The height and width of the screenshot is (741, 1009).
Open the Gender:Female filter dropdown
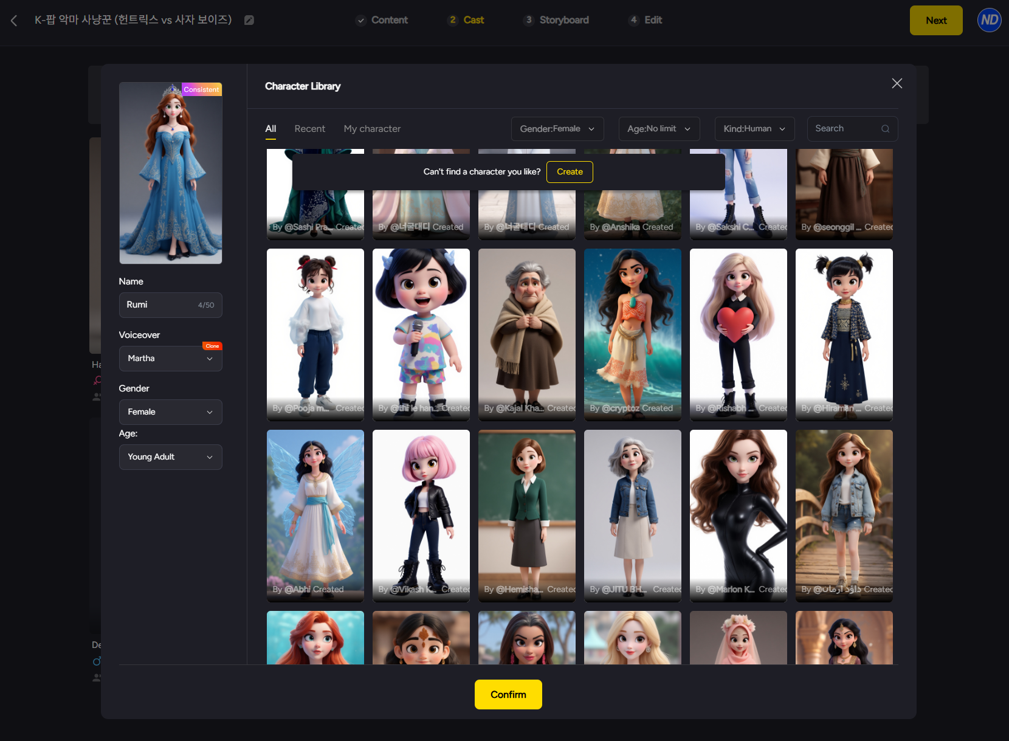tap(557, 129)
